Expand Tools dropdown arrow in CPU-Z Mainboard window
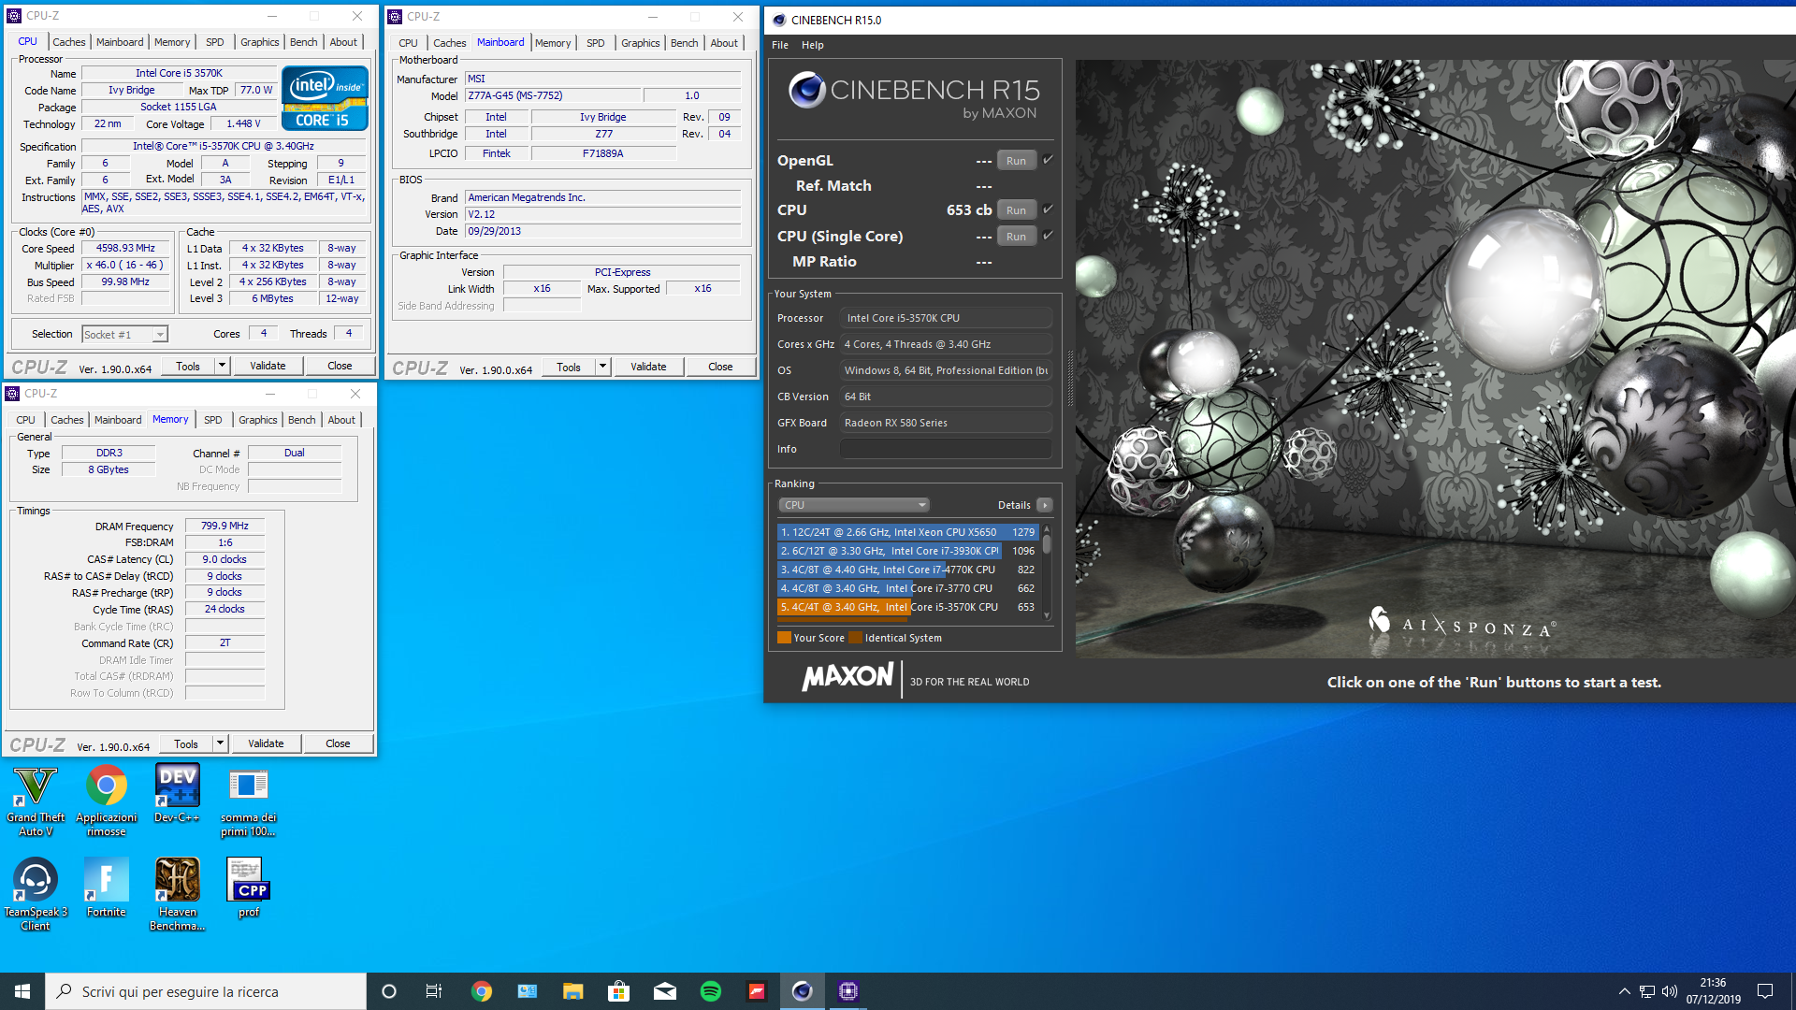Image resolution: width=1796 pixels, height=1010 pixels. pos(602,367)
